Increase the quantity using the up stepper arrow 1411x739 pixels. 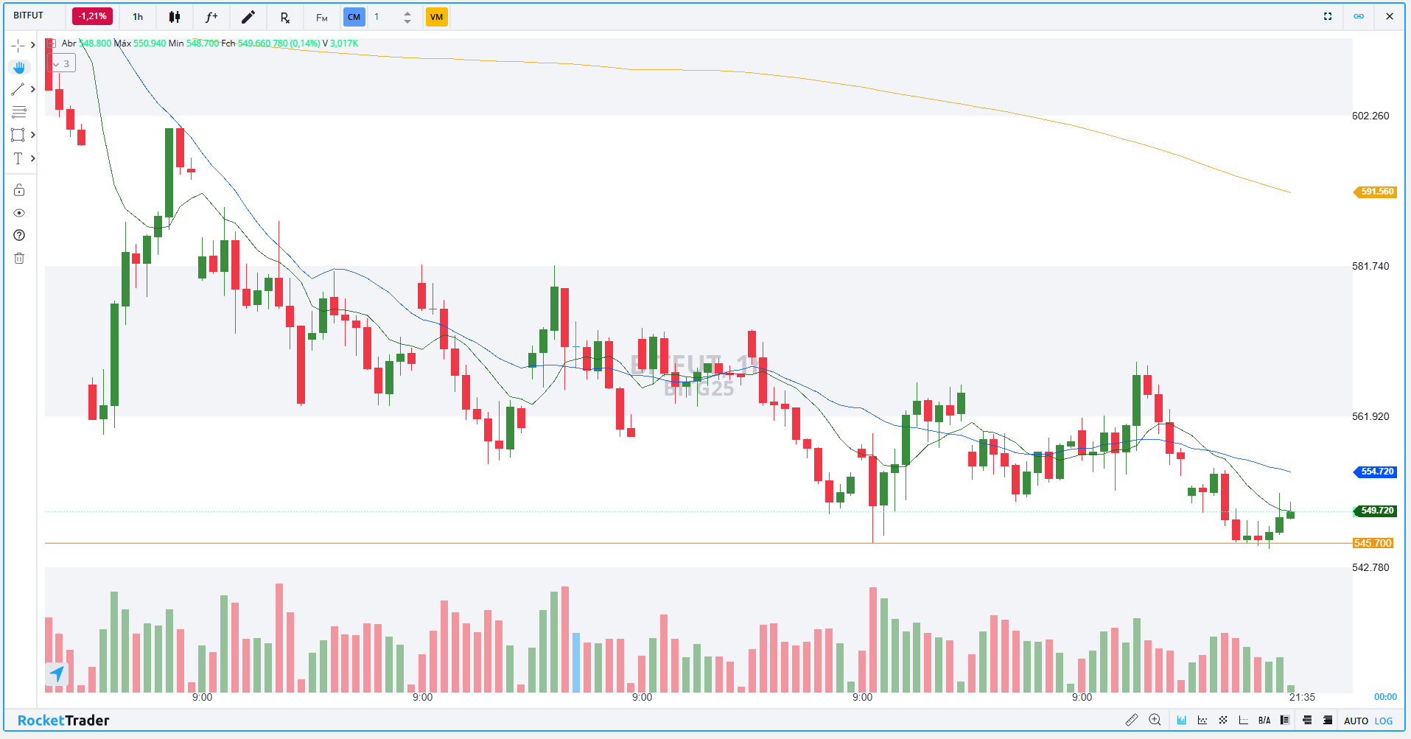407,13
